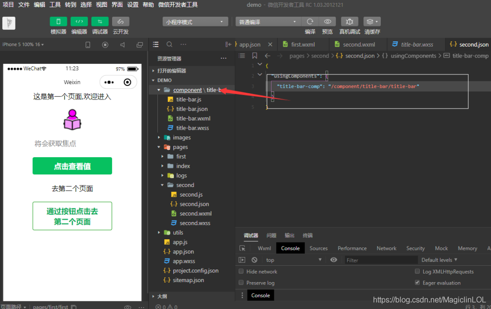This screenshot has width=491, height=309.
Task: Open the cloud development icon
Action: (x=120, y=22)
